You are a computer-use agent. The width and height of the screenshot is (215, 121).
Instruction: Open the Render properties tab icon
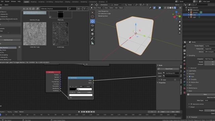(x=184, y=51)
